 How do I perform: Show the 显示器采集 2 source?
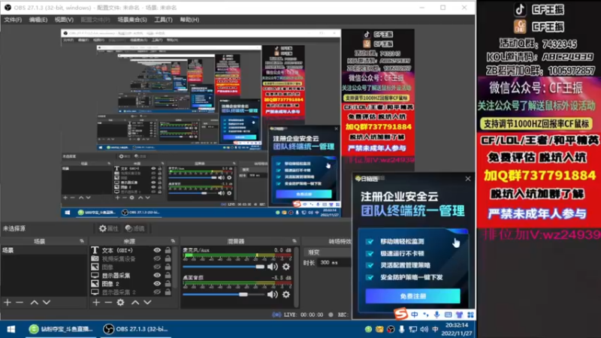(157, 292)
